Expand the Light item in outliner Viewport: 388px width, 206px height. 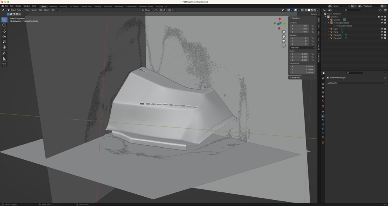click(328, 29)
